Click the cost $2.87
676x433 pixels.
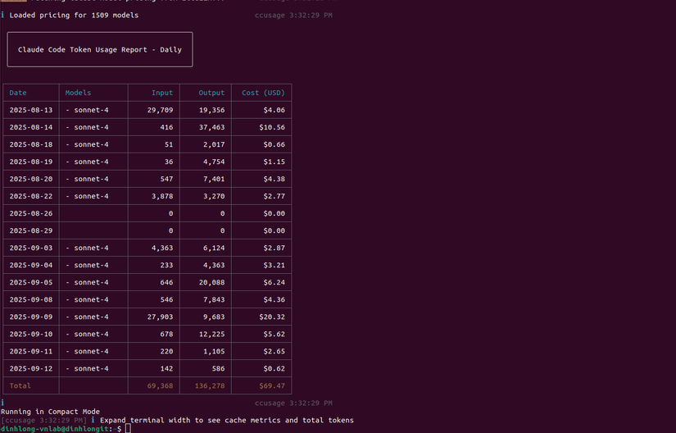[x=274, y=248]
